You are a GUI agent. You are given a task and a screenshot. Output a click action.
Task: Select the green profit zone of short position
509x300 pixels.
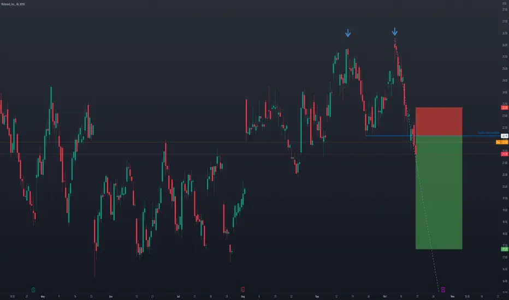(439, 193)
